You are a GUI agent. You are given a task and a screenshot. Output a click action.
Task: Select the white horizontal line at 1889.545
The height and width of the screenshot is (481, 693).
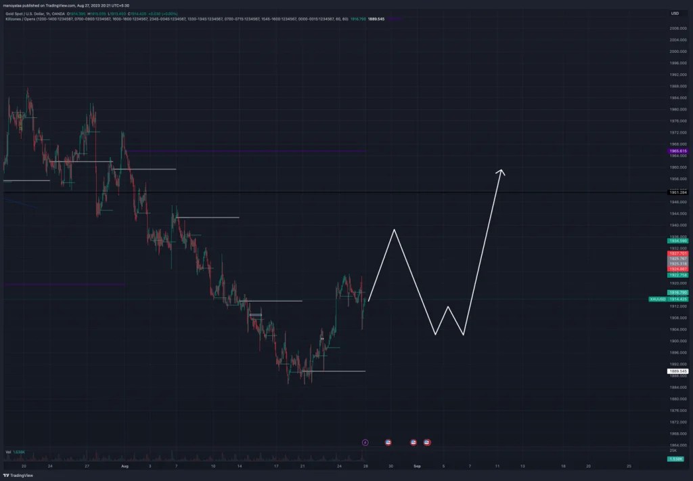[334, 371]
